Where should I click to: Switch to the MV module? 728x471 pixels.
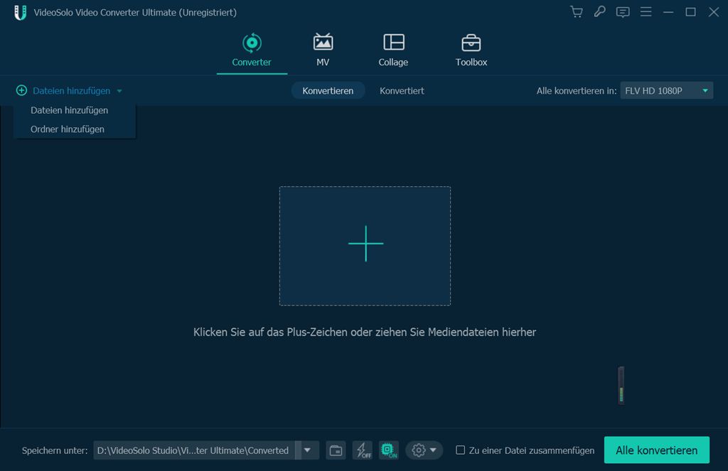[323, 50]
